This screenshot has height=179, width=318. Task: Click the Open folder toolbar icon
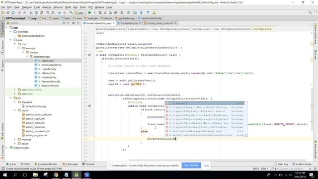point(3,12)
